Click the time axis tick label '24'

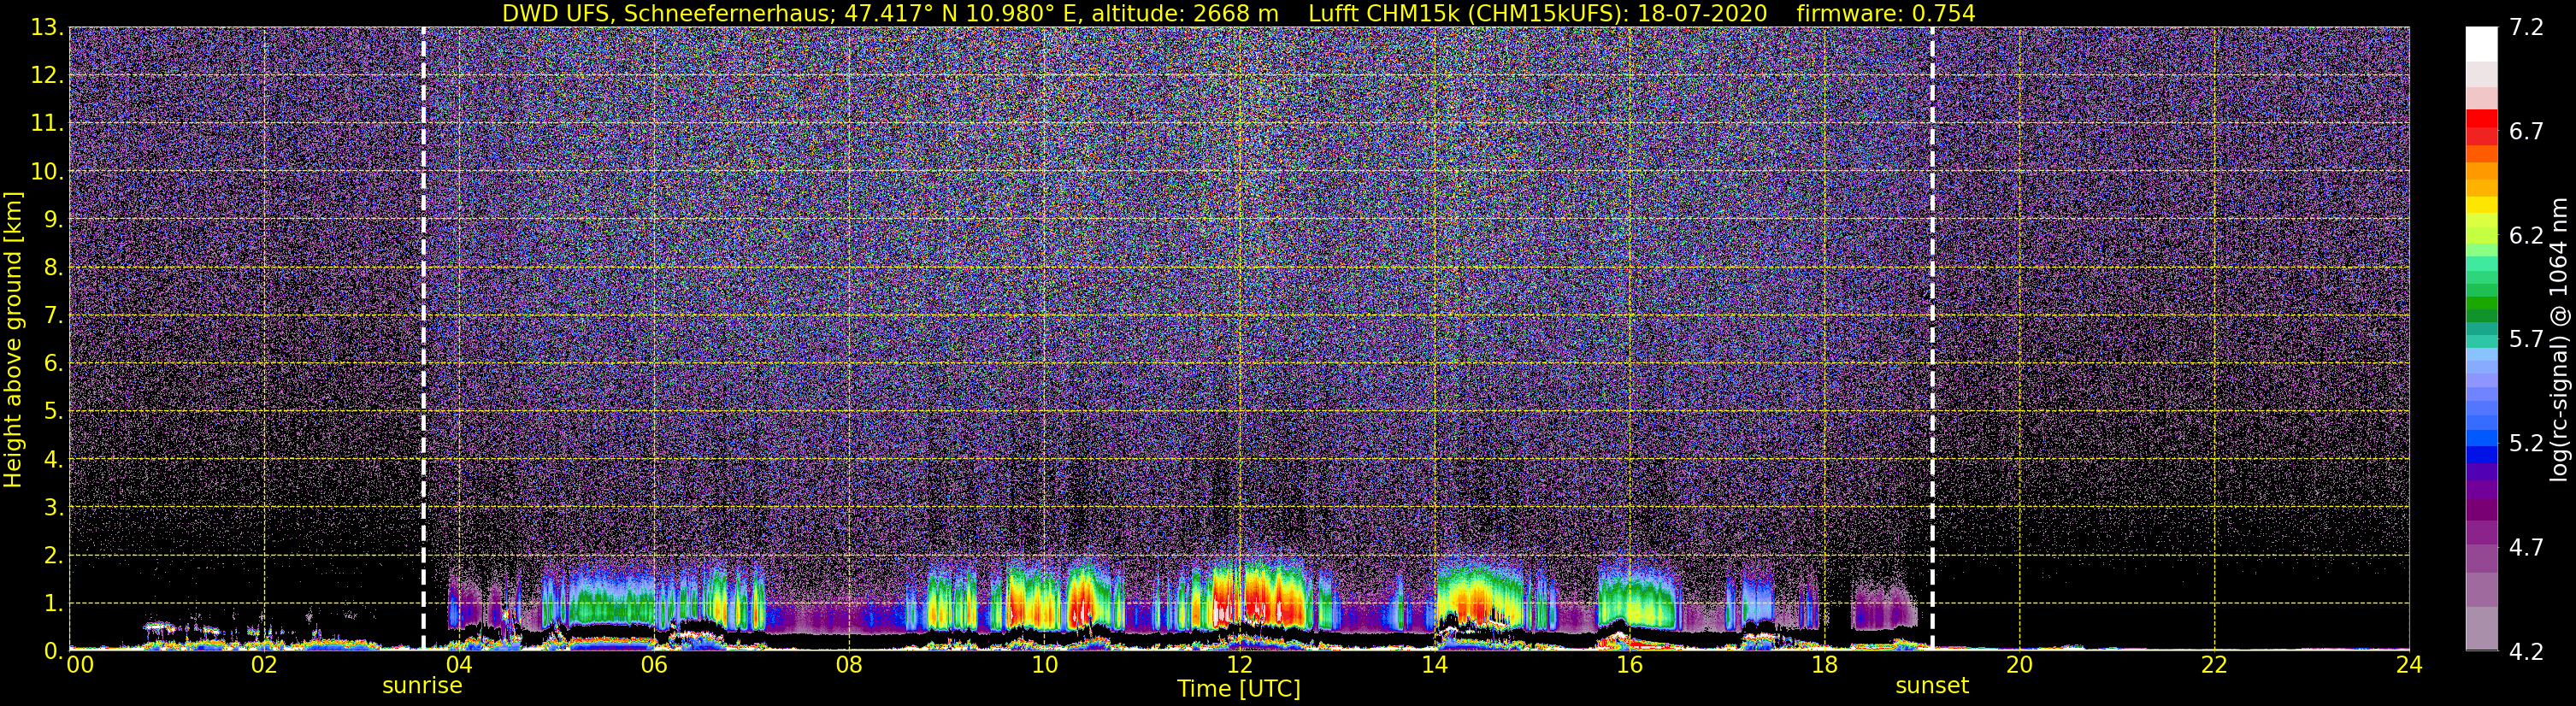[x=2409, y=666]
